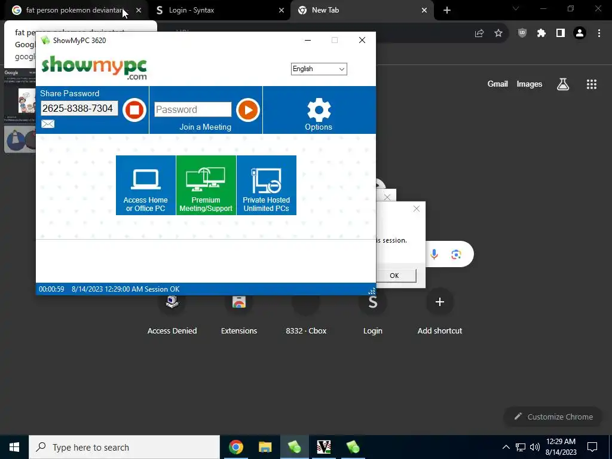Start voice search with the microphone
The width and height of the screenshot is (612, 459).
pyautogui.click(x=434, y=255)
